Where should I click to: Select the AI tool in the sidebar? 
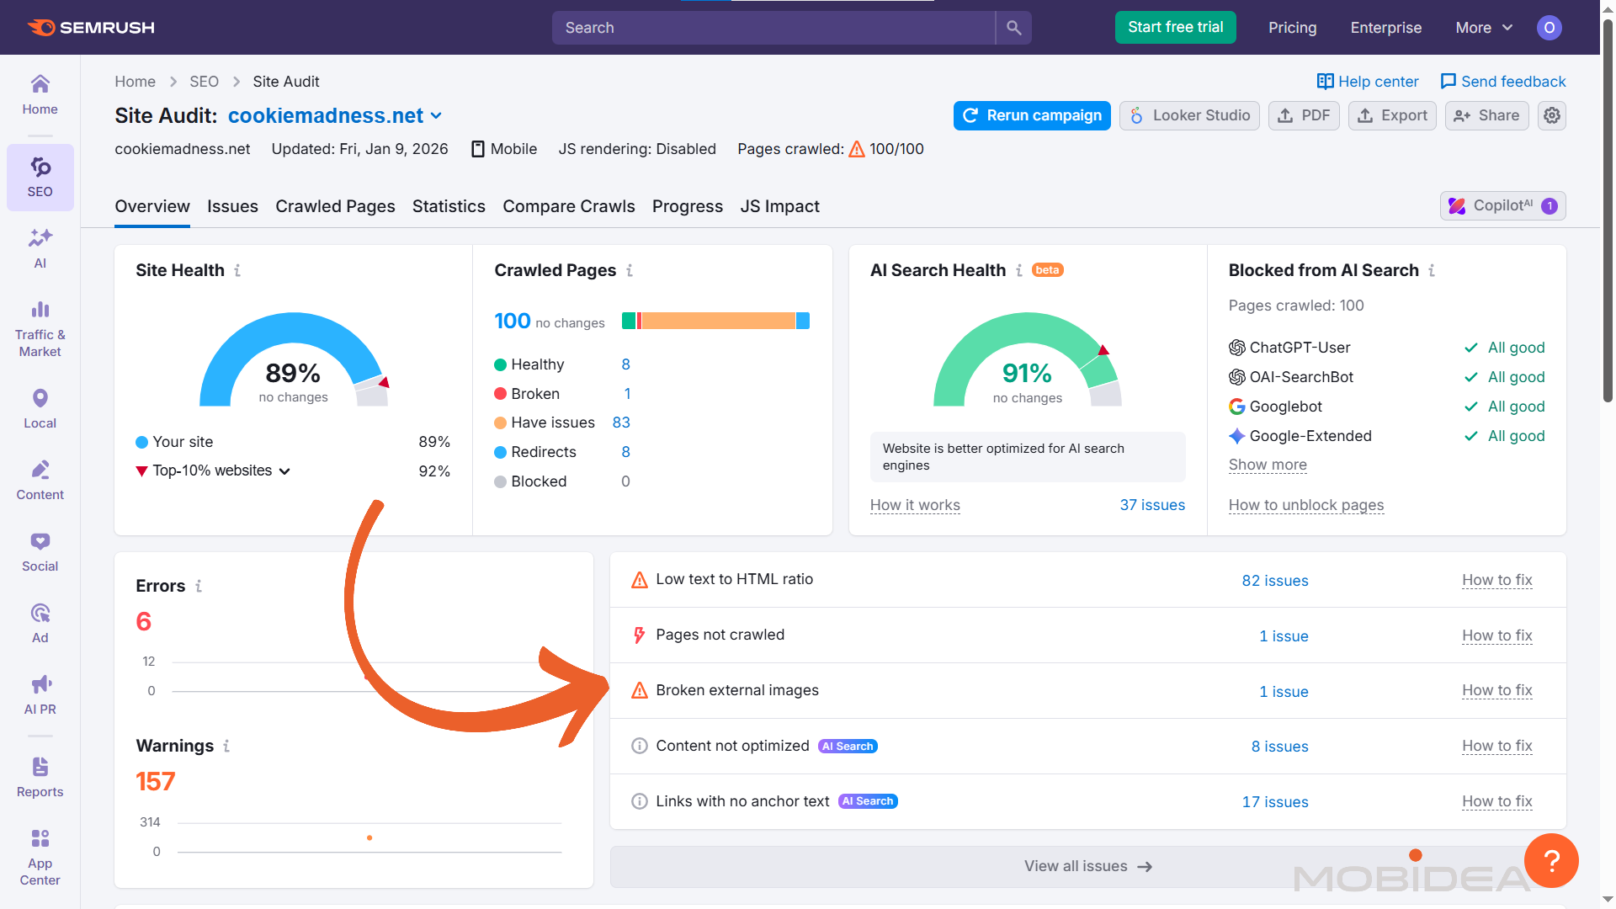[x=40, y=248]
